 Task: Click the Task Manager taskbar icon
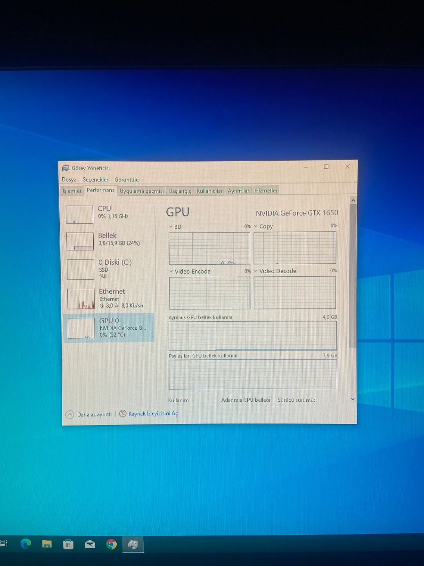pyautogui.click(x=132, y=545)
